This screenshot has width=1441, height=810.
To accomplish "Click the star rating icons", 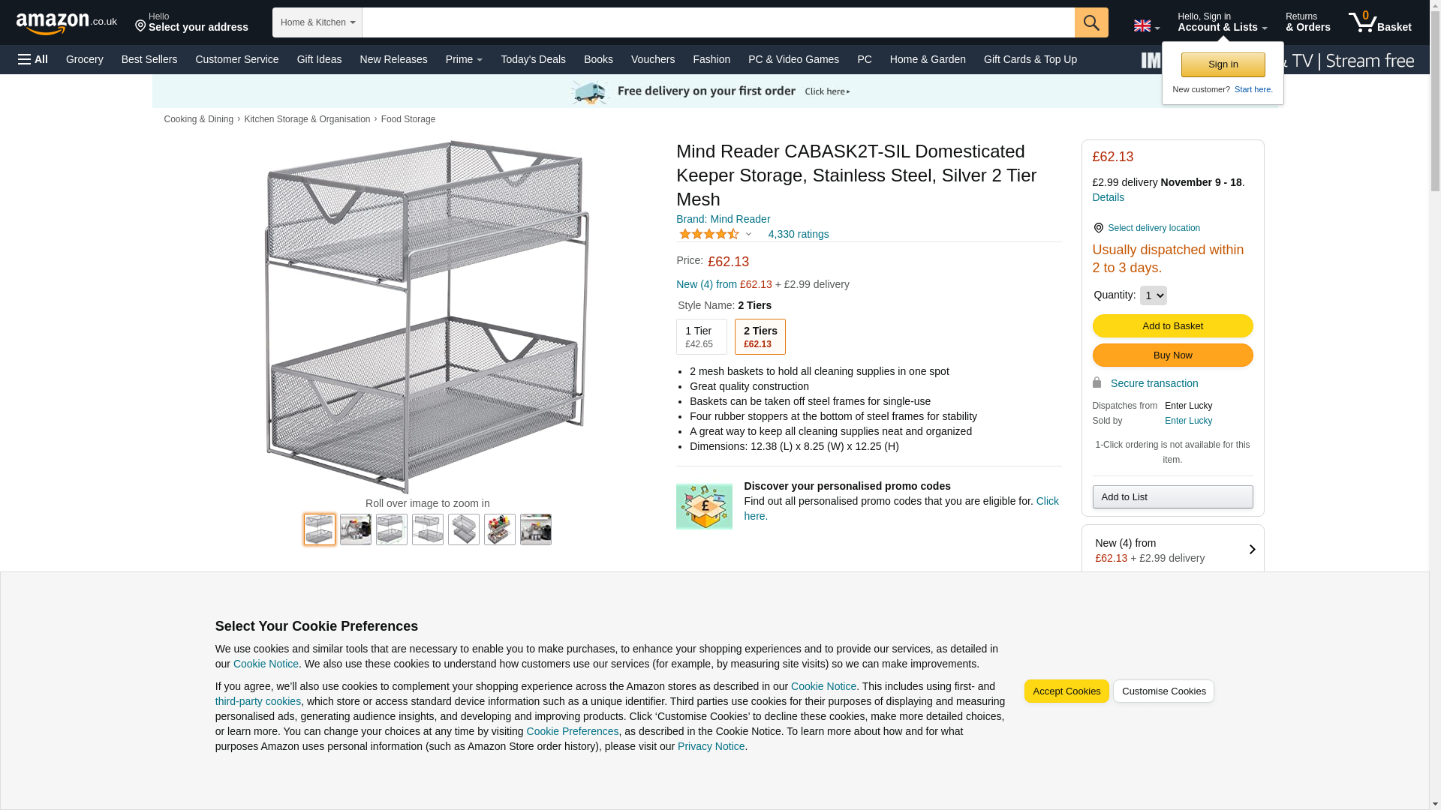I will click(709, 234).
